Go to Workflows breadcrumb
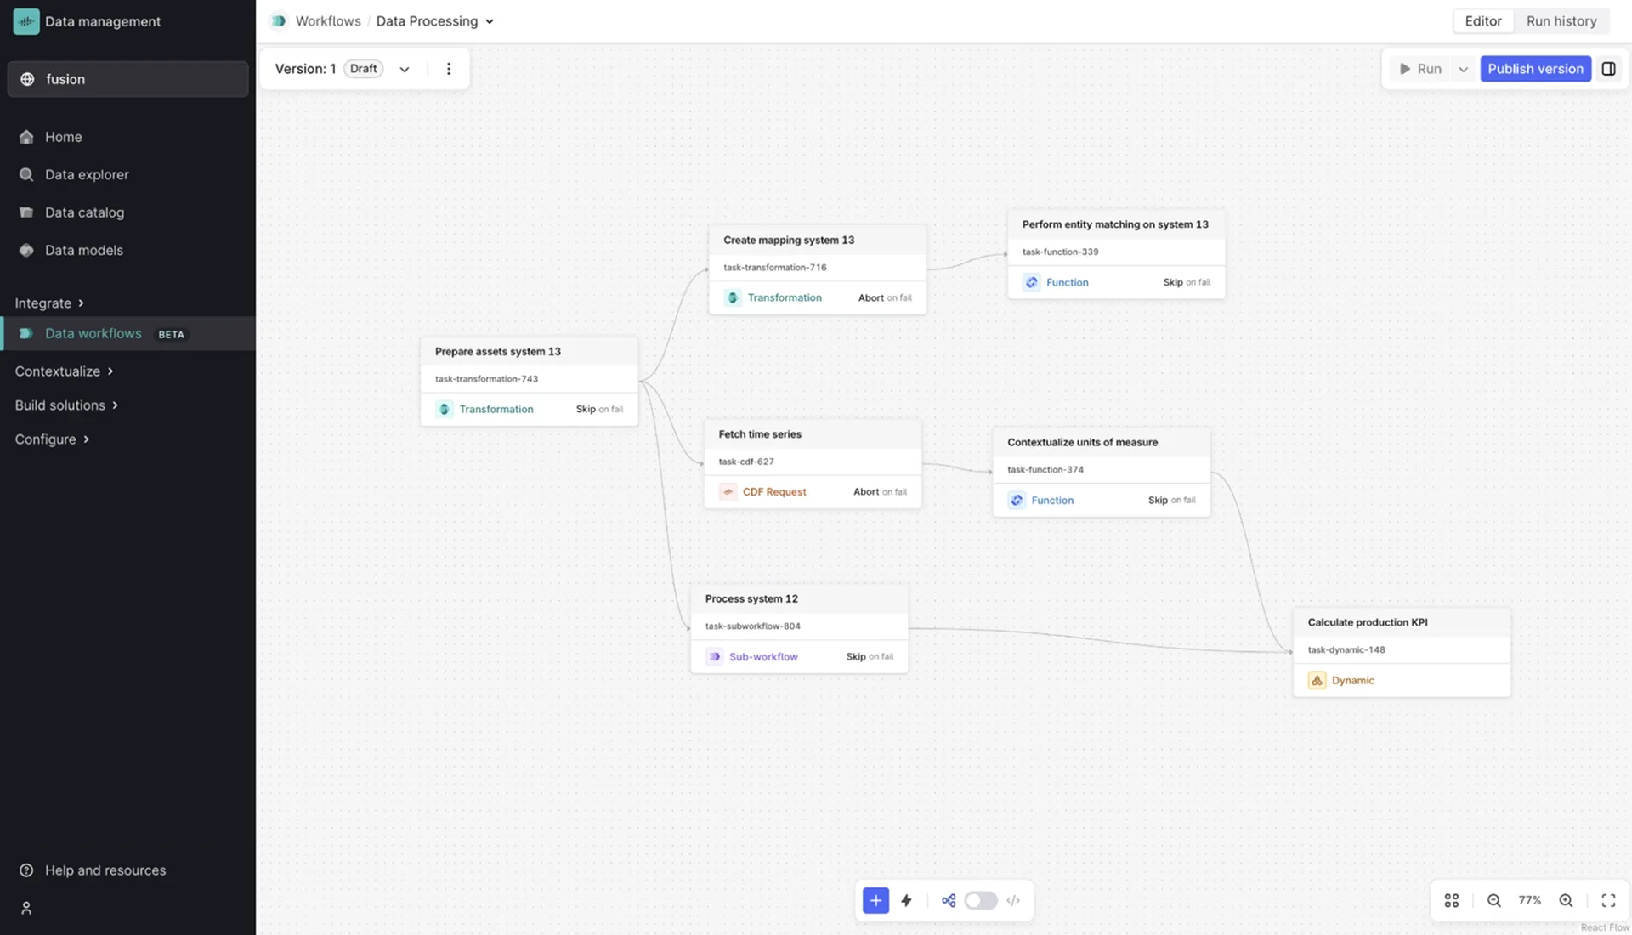Screen dimensions: 1632x935 (x=328, y=21)
